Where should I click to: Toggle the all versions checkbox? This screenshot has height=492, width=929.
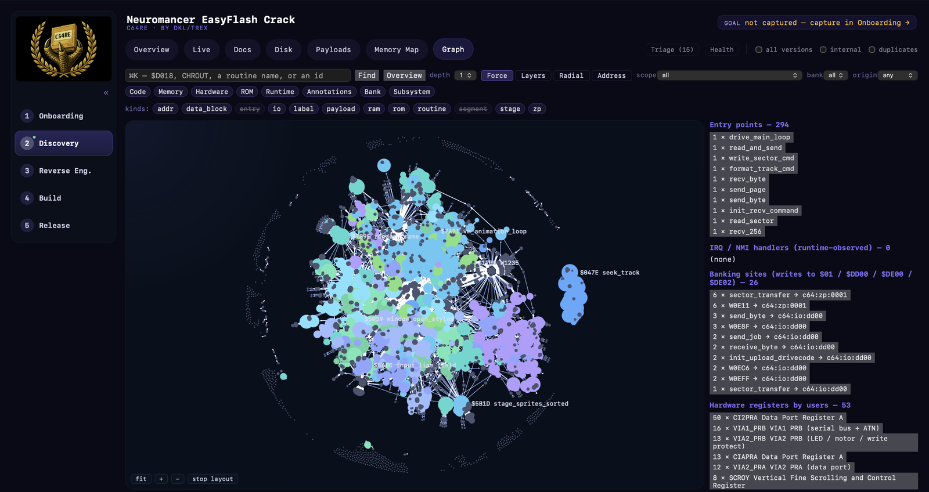[x=758, y=50]
